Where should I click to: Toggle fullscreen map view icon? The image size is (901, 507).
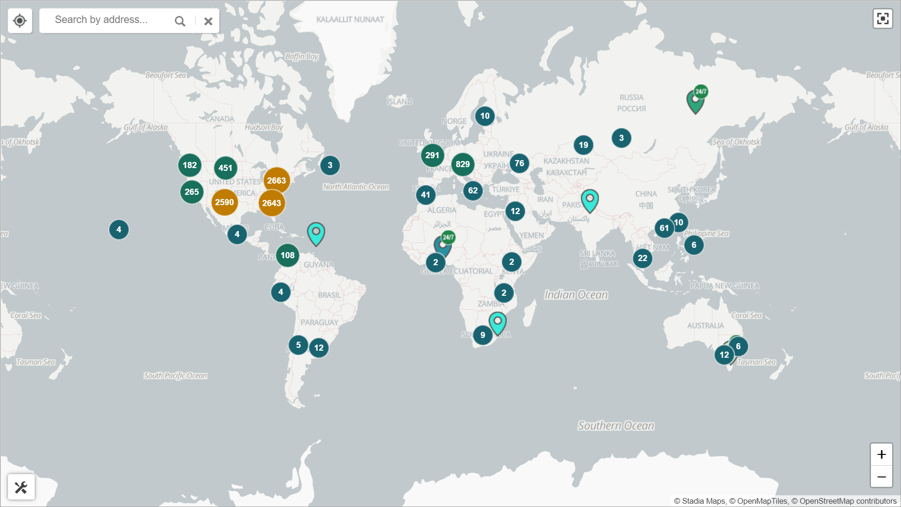click(882, 19)
